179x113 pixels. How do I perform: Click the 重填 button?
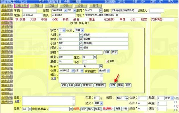(x=120, y=85)
